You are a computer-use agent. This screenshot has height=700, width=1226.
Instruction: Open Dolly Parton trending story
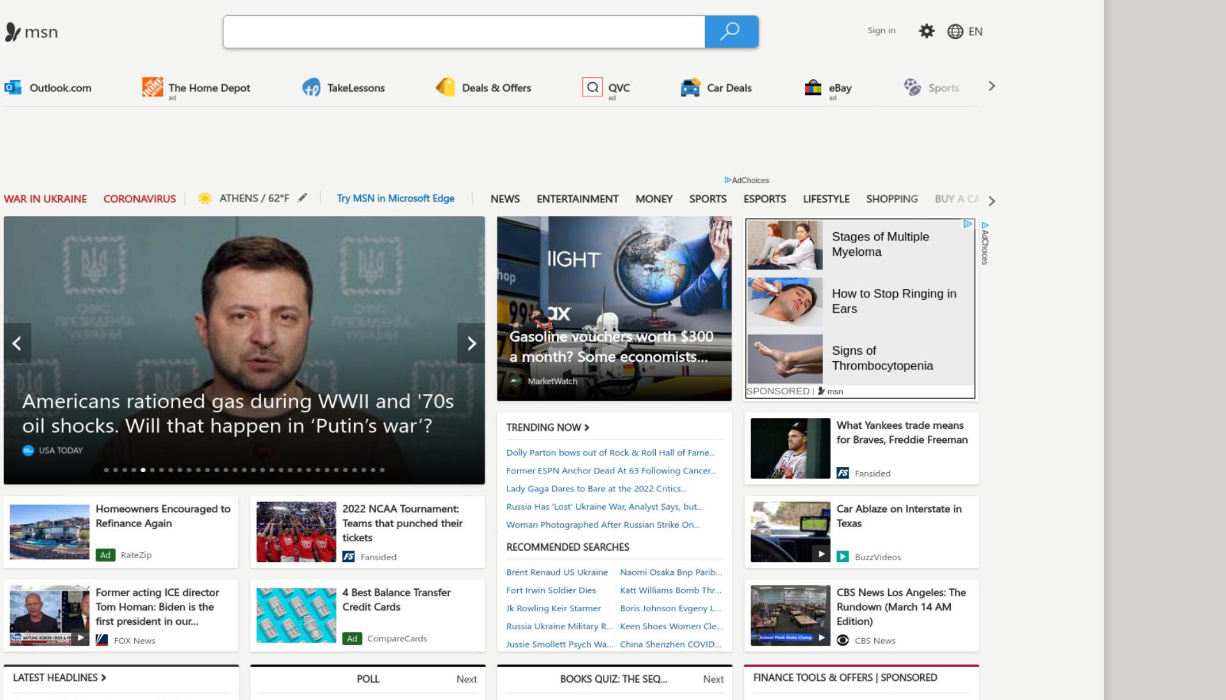[610, 452]
